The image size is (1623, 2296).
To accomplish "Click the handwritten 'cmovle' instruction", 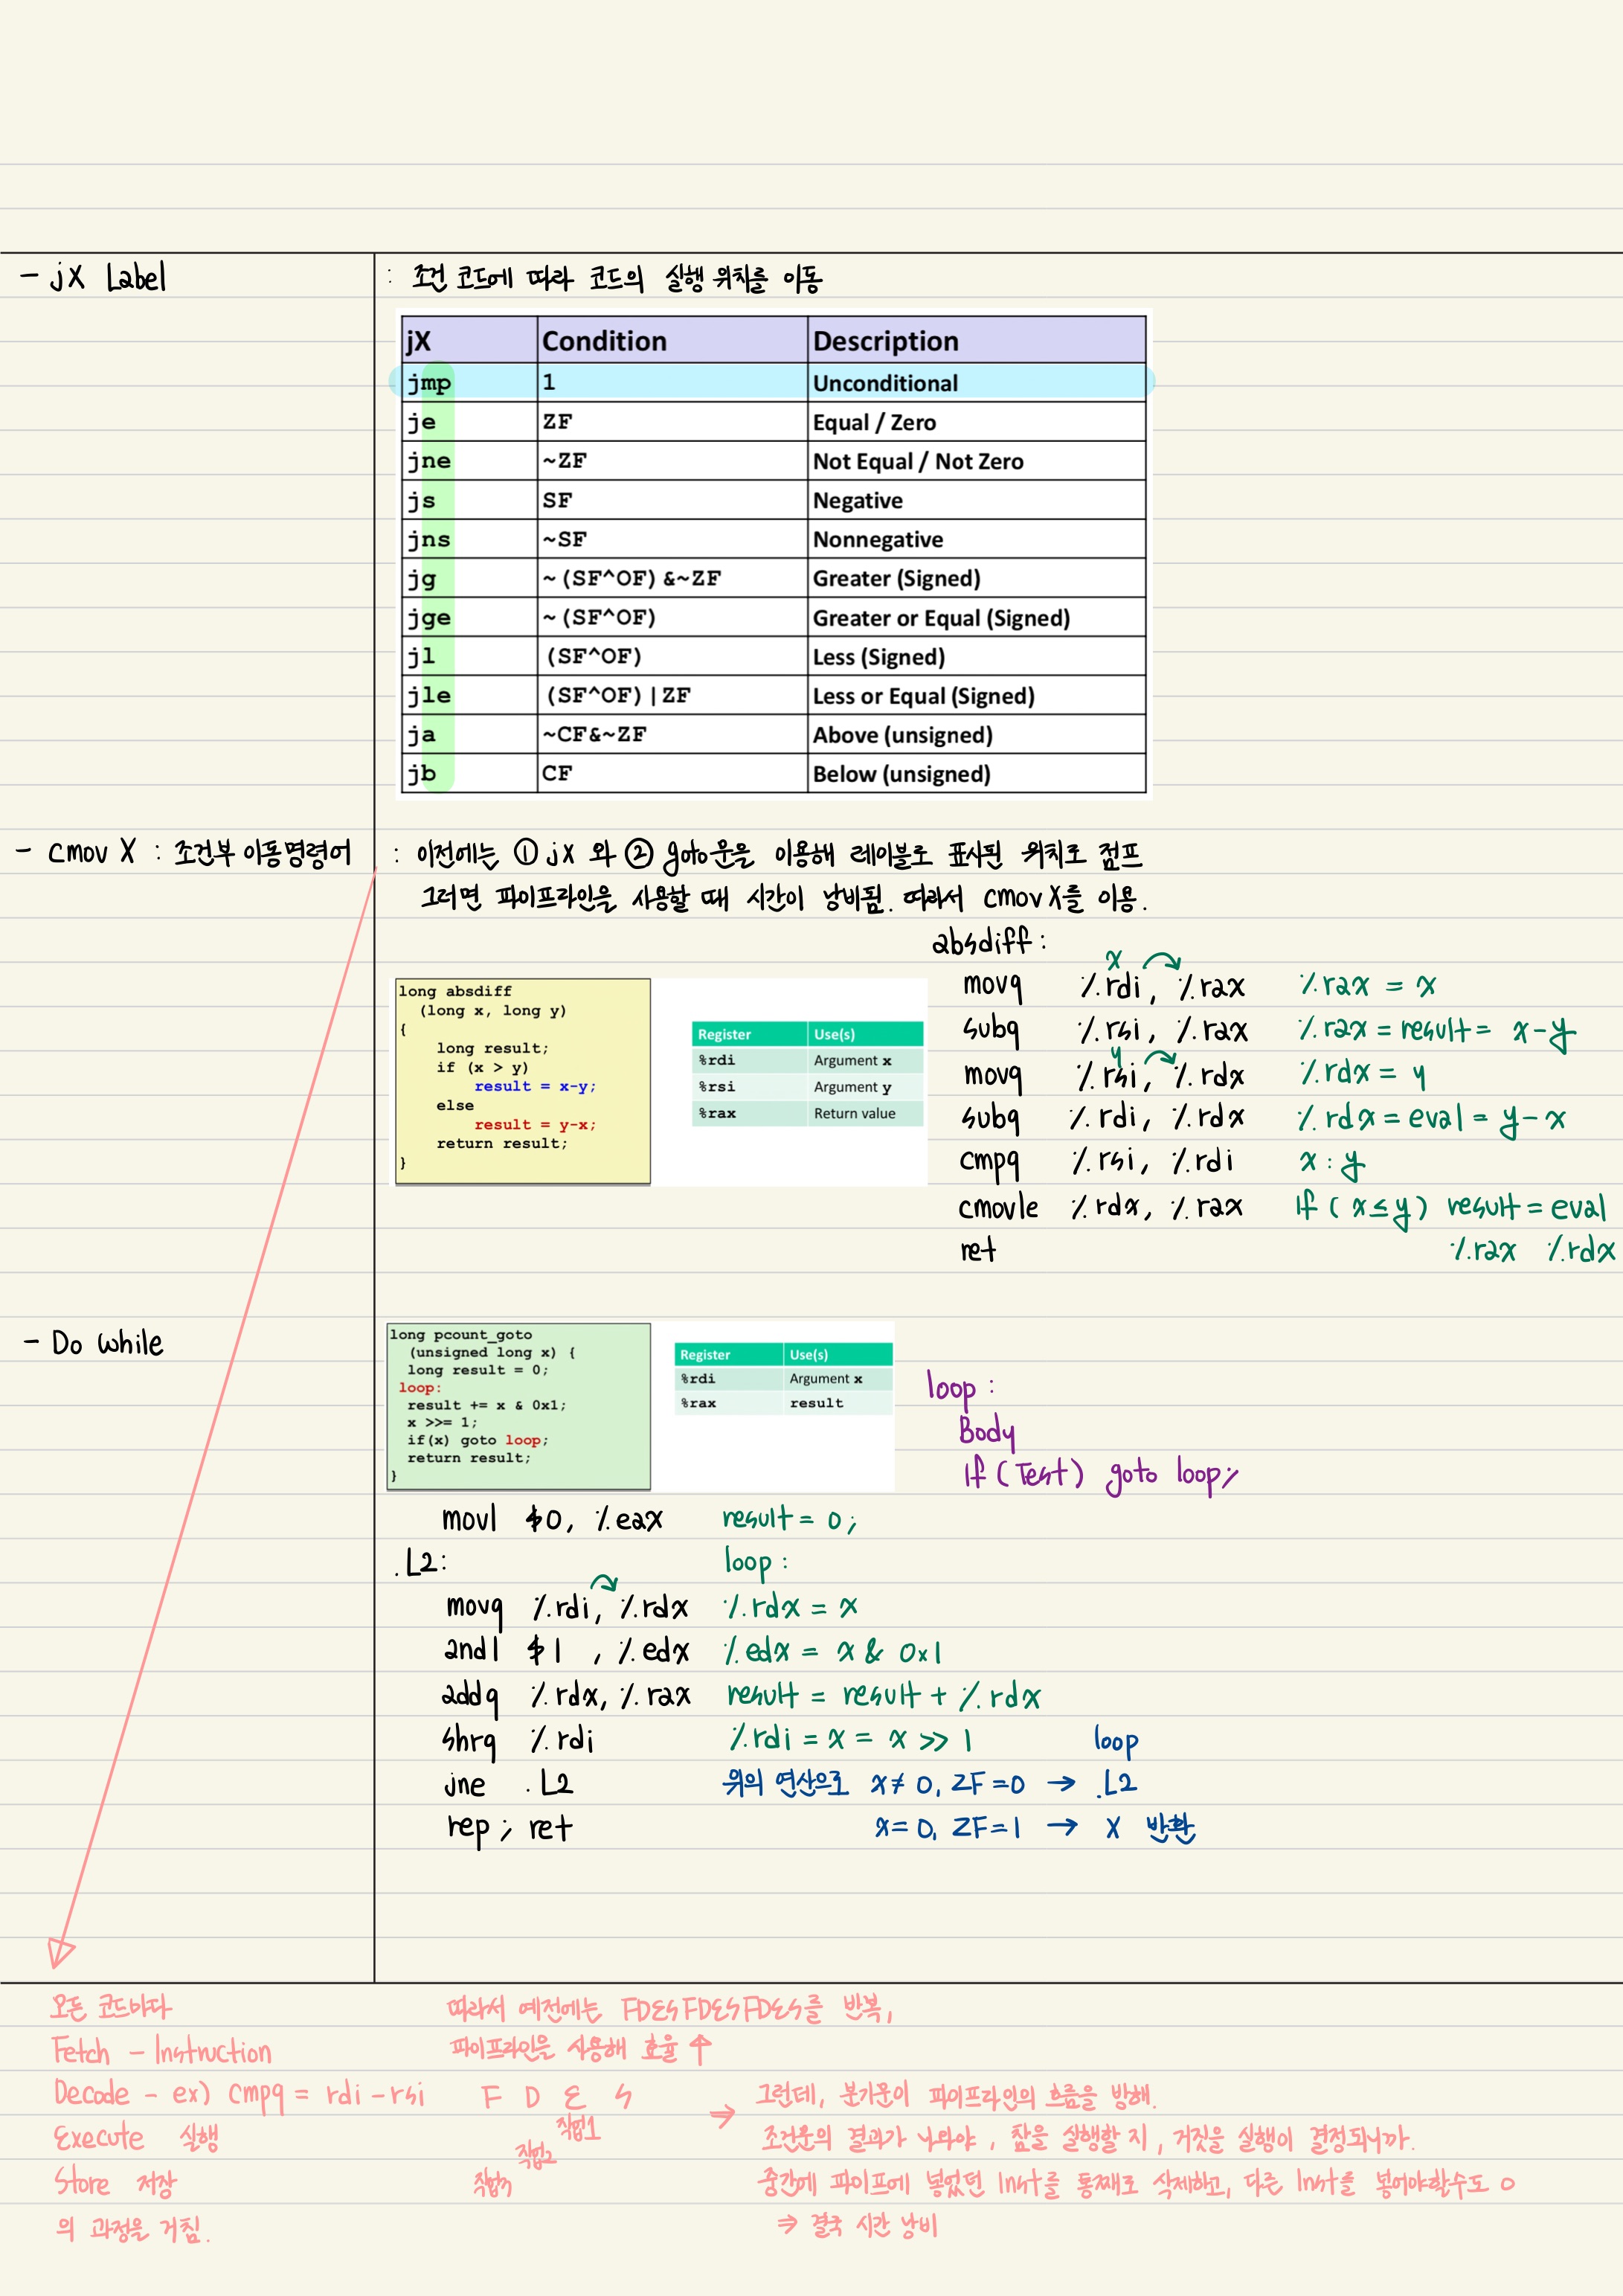I will (x=998, y=1208).
